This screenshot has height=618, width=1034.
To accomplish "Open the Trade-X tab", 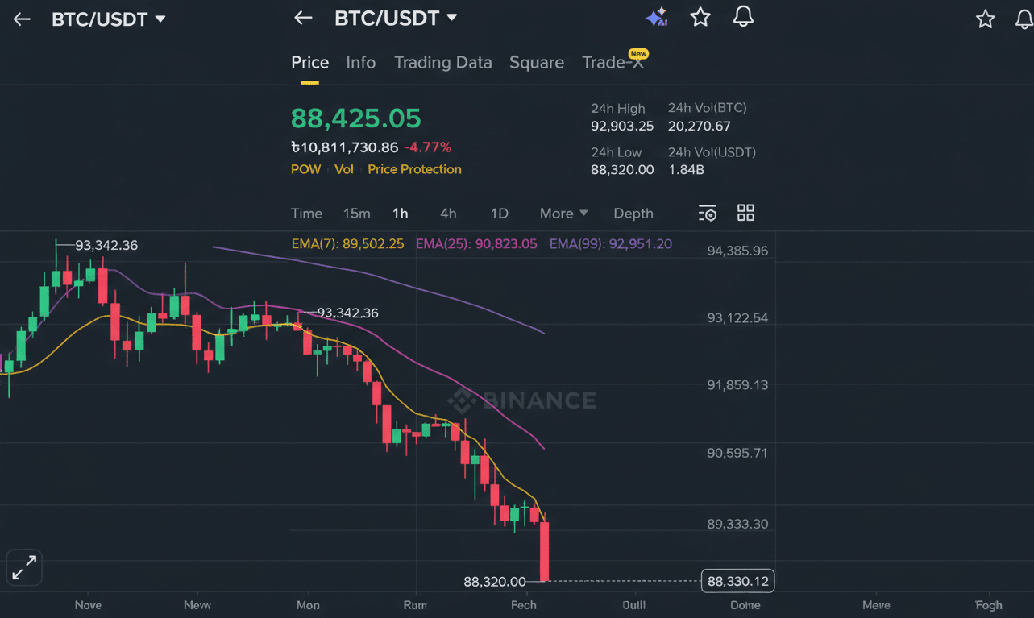I will 613,63.
